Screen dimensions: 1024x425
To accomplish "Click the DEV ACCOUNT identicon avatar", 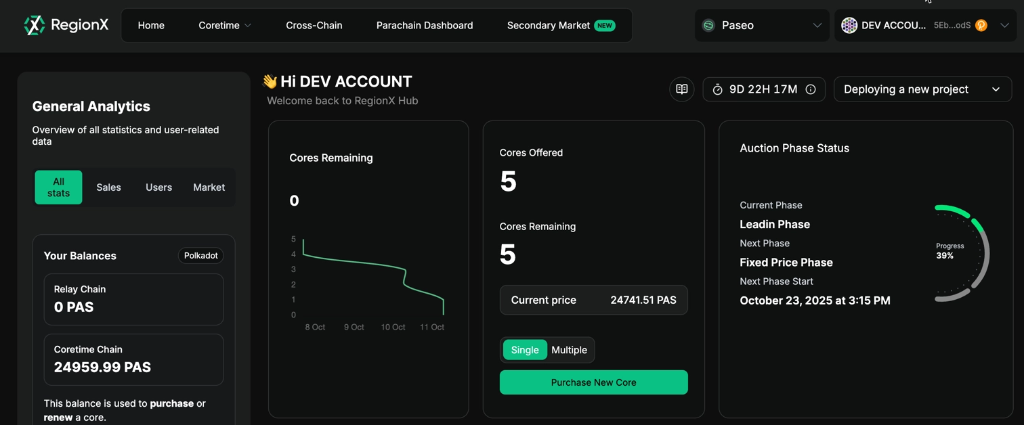I will click(x=849, y=25).
